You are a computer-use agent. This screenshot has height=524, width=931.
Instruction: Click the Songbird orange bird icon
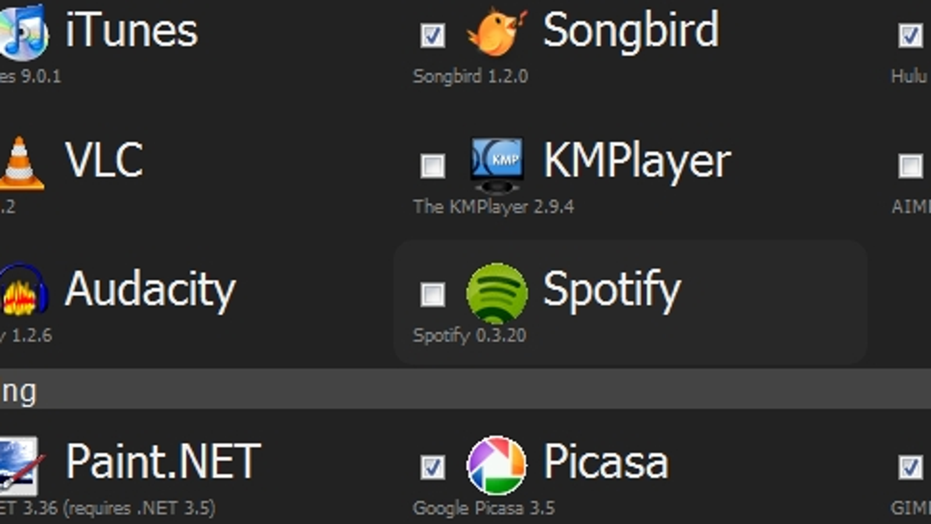[x=496, y=32]
